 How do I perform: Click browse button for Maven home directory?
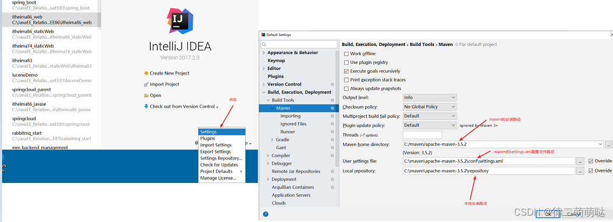tap(608, 145)
